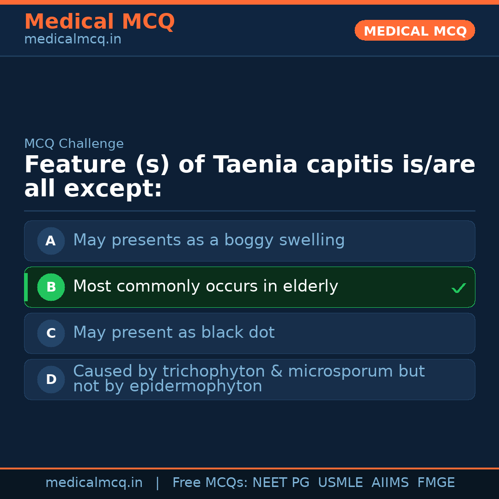Click the Taenia capitis question heading
This screenshot has height=499, width=499.
[249, 176]
